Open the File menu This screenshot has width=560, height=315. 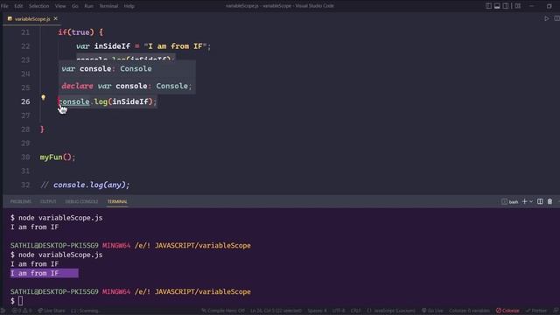pos(4,6)
